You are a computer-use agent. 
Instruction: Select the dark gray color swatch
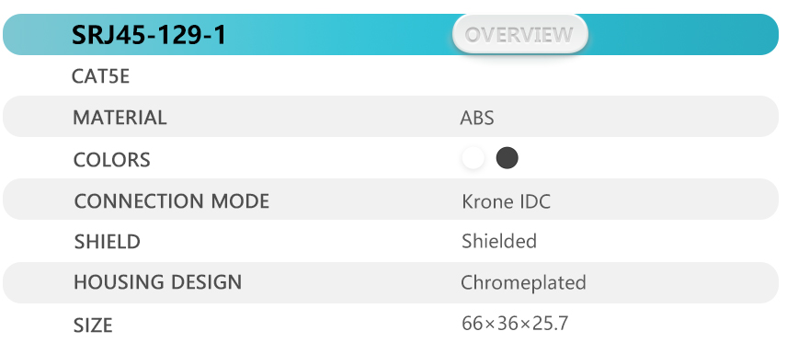coord(507,158)
